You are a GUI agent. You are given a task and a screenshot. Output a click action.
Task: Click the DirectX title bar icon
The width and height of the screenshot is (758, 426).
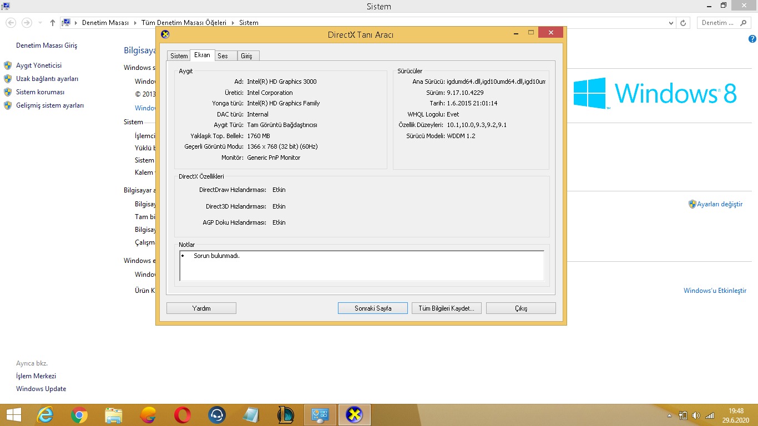(165, 34)
